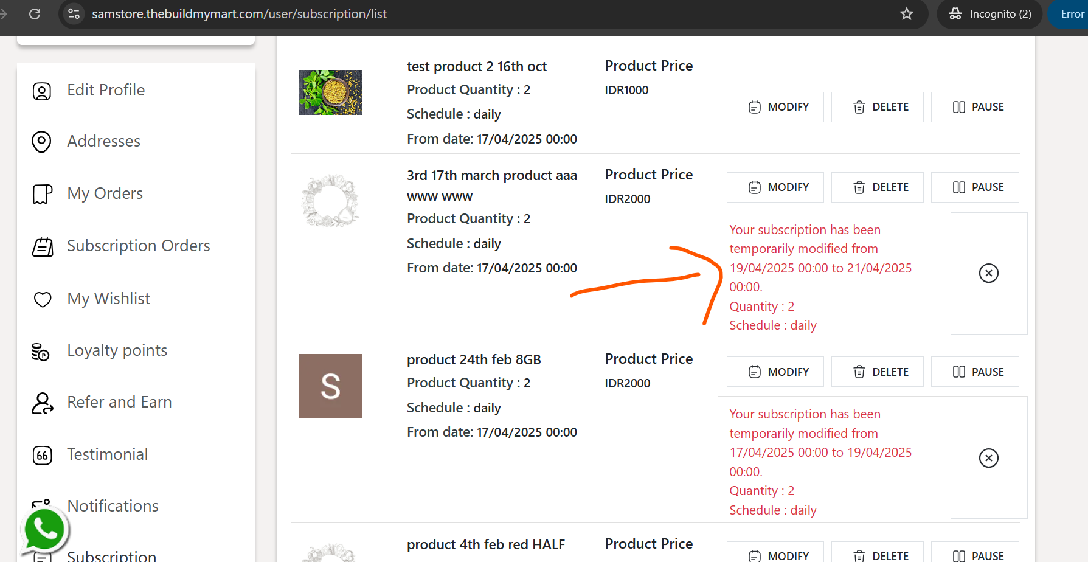Viewport: 1088px width, 562px height.
Task: Open the Subscription Orders menu item
Action: click(139, 246)
